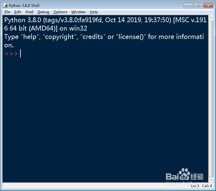
Task: Minimize the Python Shell window
Action: click(190, 5)
